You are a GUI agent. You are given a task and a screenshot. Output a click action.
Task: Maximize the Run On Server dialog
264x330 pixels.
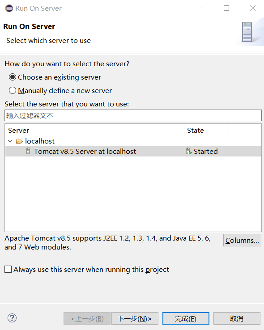point(226,8)
